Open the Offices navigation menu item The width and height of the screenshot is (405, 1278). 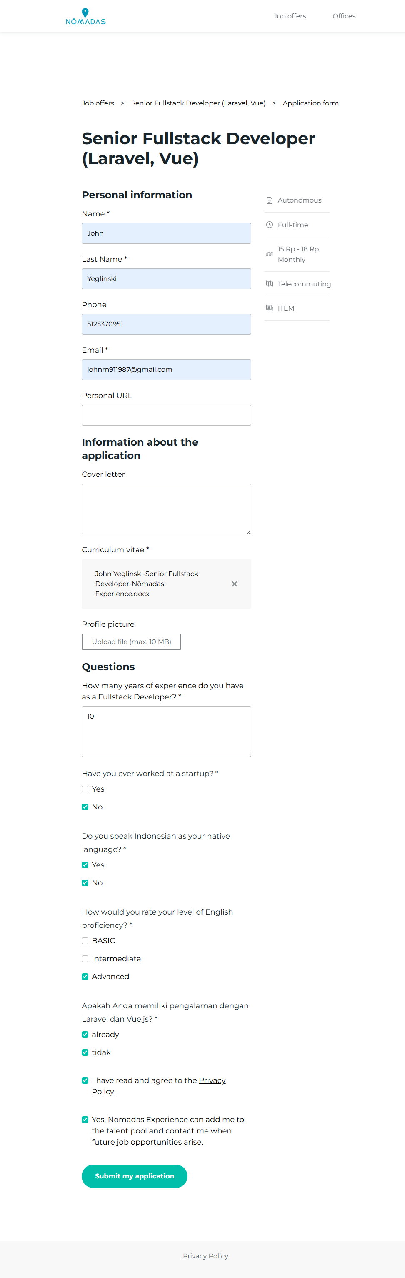pyautogui.click(x=344, y=16)
